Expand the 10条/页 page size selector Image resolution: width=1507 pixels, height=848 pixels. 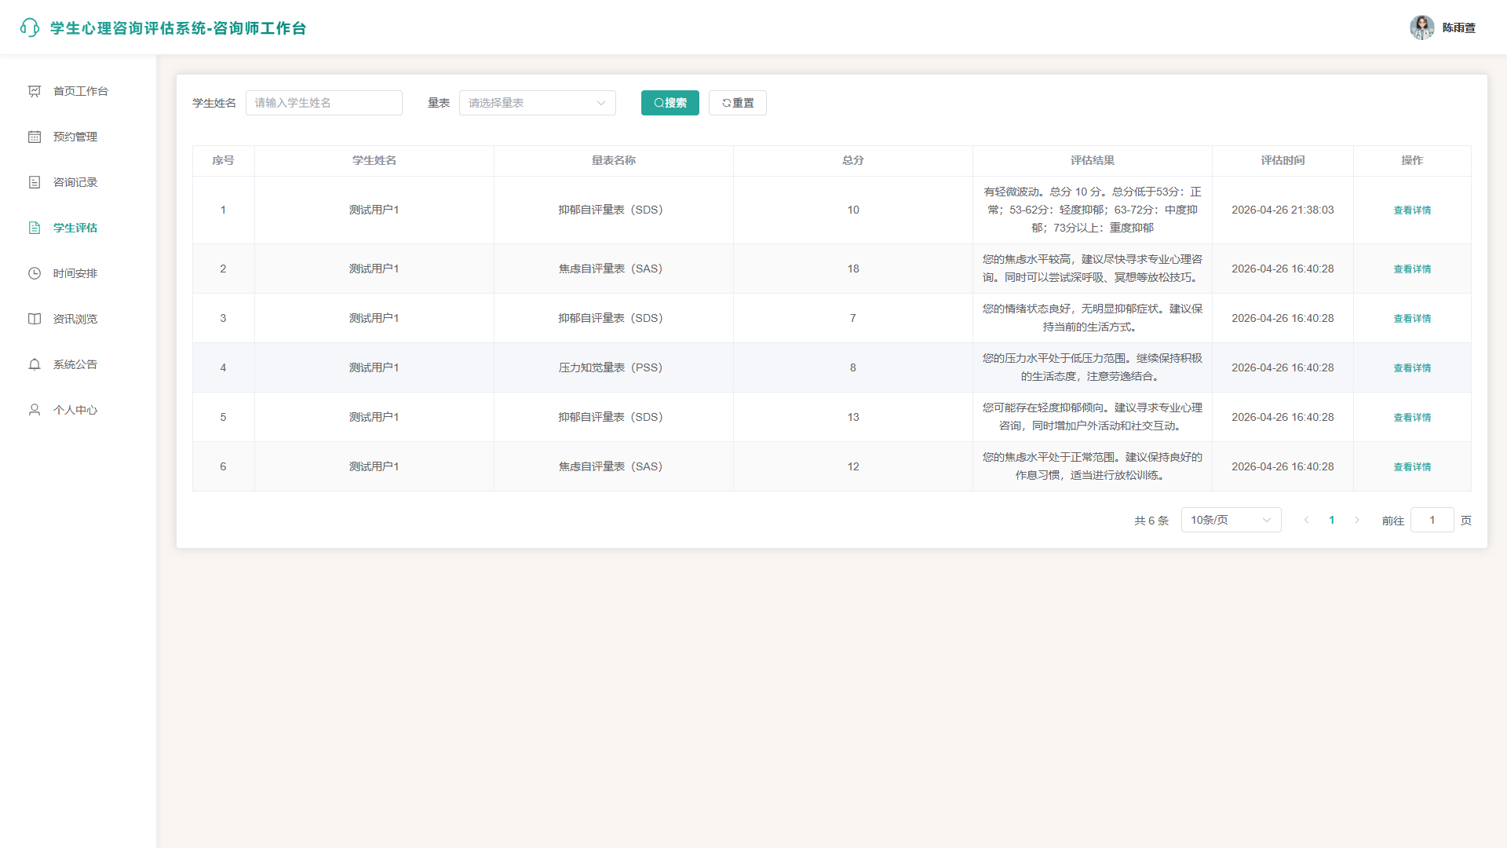click(1231, 520)
